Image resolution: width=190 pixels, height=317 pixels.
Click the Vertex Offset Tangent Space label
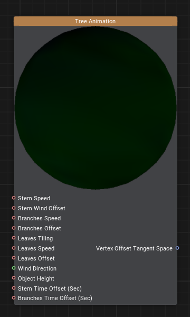pos(134,248)
